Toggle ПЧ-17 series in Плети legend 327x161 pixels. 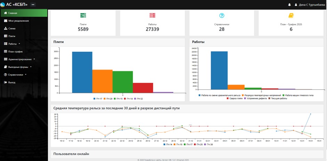[x=97, y=99]
